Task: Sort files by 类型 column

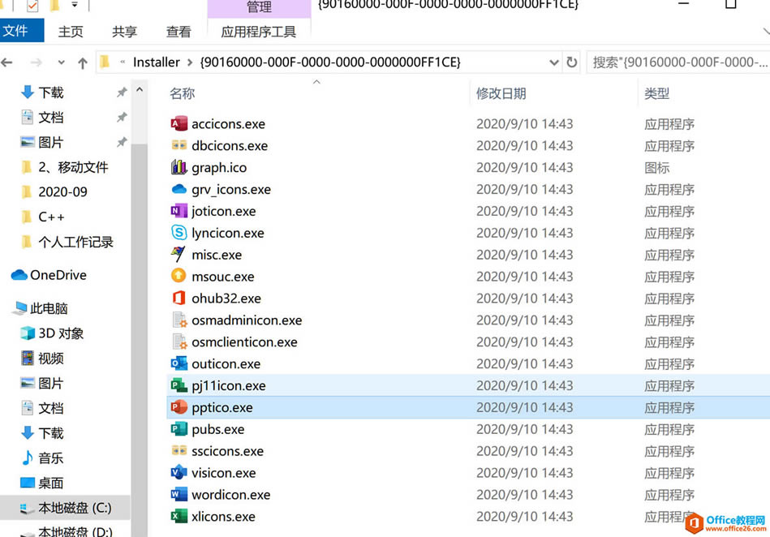Action: coord(657,93)
